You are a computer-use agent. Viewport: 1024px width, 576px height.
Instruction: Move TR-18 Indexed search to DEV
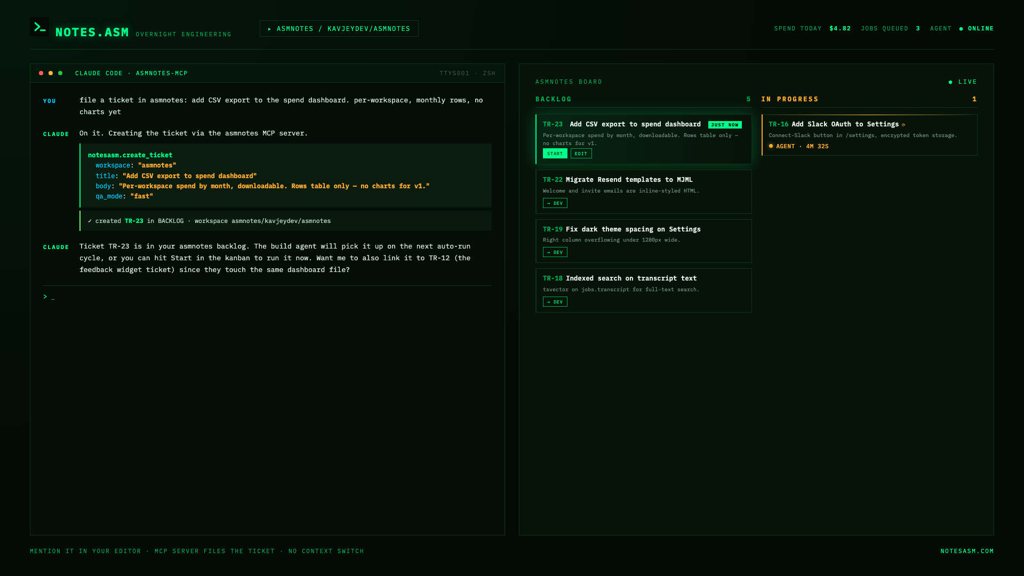555,302
